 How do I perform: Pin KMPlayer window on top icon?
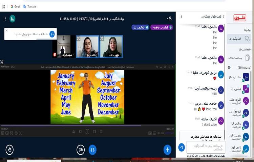click(157, 66)
